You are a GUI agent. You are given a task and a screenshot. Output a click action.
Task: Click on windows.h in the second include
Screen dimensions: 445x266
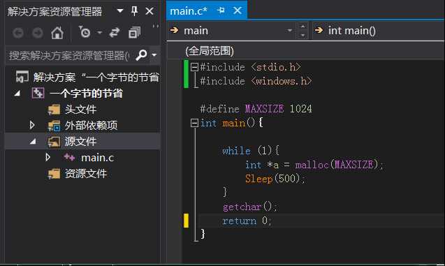pyautogui.click(x=282, y=82)
